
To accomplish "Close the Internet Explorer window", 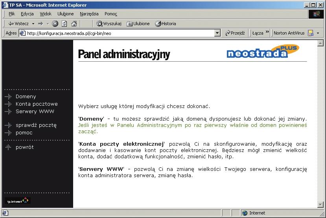I will [320, 5].
